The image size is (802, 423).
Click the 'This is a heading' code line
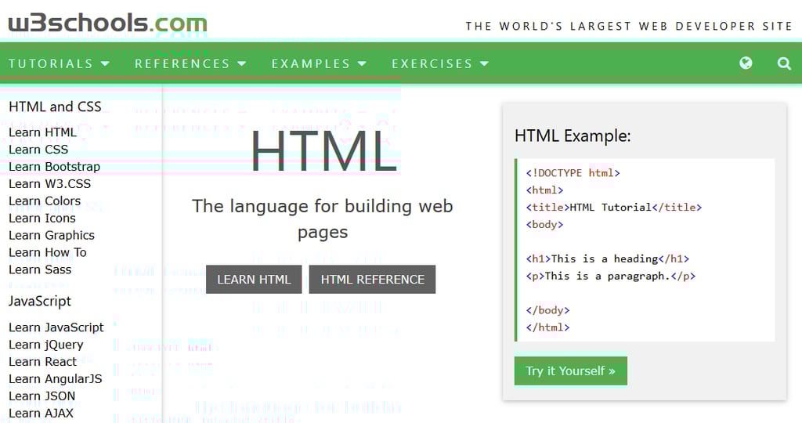click(x=608, y=258)
